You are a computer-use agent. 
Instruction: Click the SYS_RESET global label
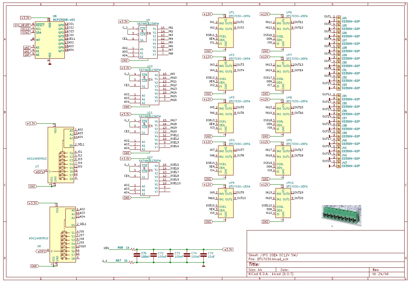22,25
